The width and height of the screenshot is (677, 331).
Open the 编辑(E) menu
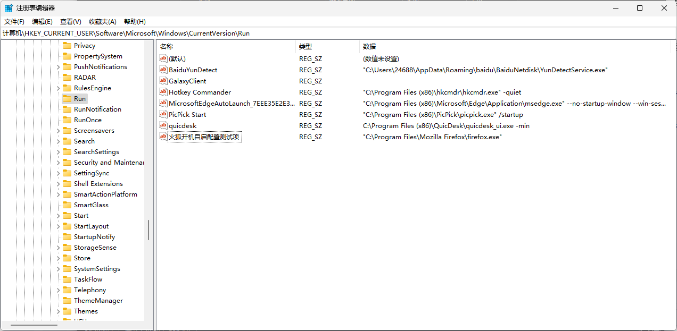(42, 21)
